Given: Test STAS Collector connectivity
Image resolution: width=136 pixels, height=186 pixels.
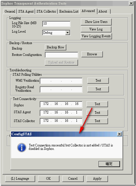Looking at the screenshot, I should coord(97,121).
